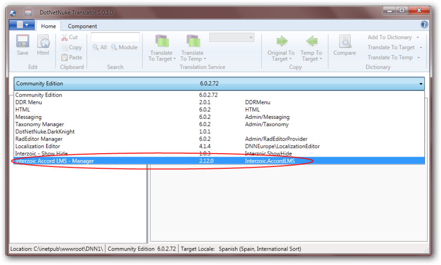Switch to the Home ribbon tab
This screenshot has height=265, width=441.
pyautogui.click(x=48, y=26)
